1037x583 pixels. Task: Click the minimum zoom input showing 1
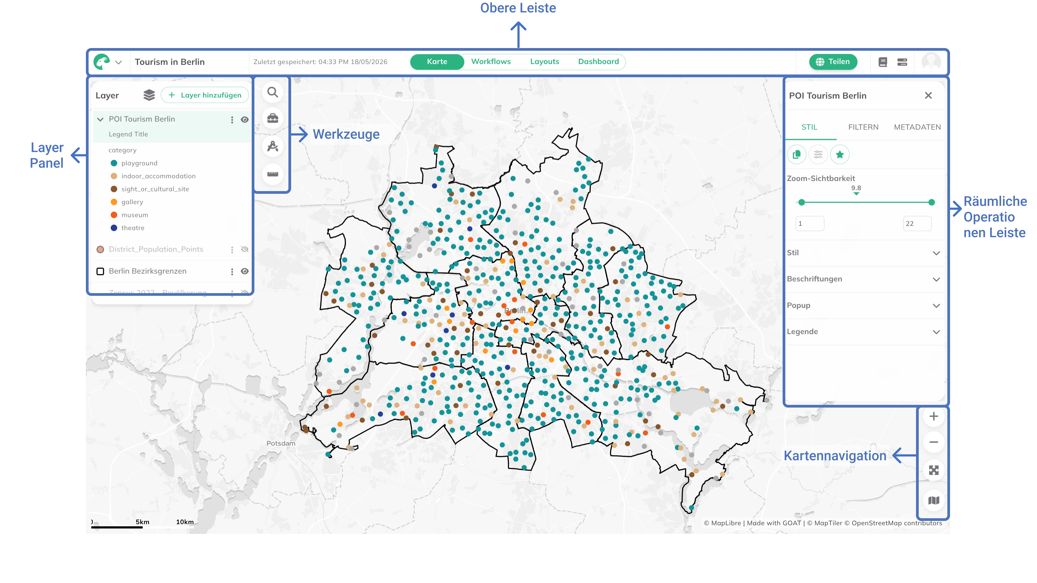pyautogui.click(x=810, y=224)
